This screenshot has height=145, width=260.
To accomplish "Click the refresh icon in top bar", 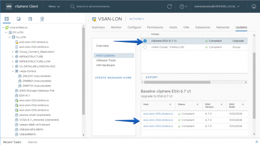I will (169, 6).
